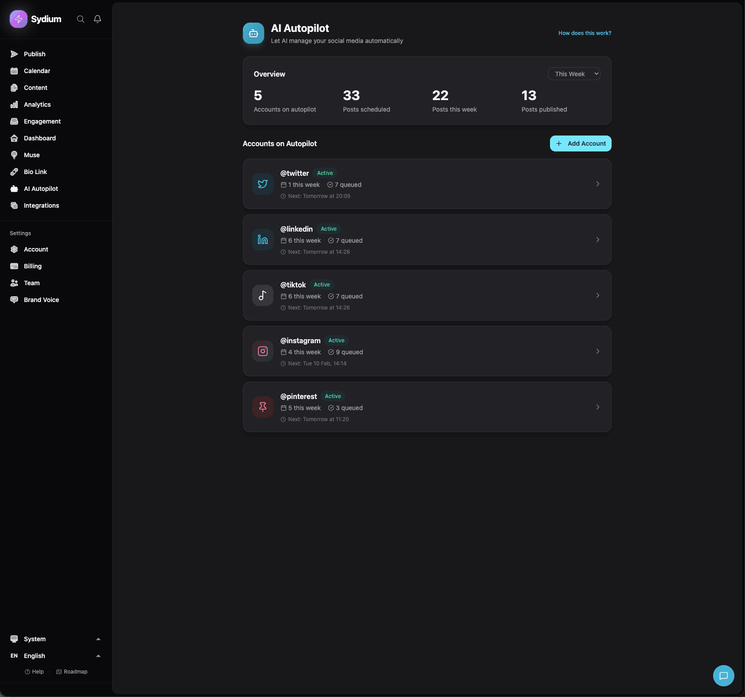
Task: Open the Calendar section
Action: click(37, 70)
